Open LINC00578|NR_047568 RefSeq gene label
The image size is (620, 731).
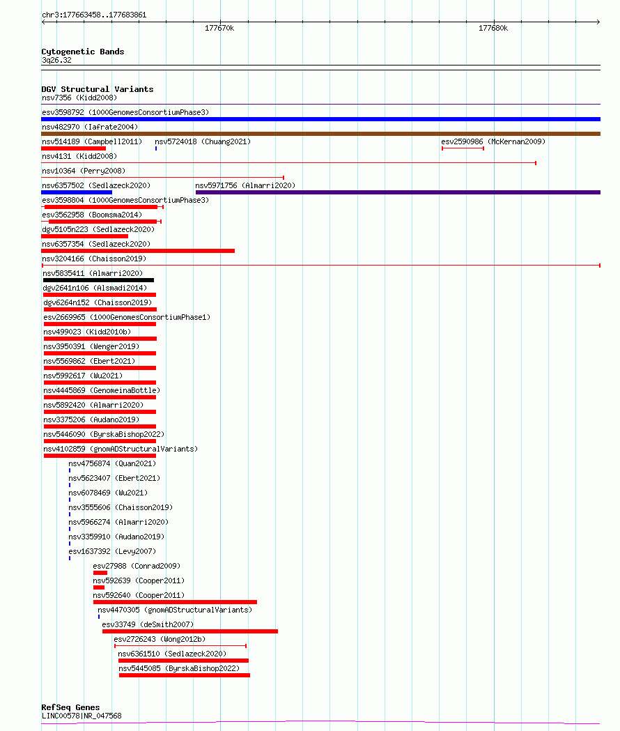[x=82, y=716]
